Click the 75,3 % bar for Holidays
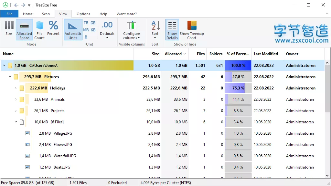The width and height of the screenshot is (331, 186). pos(238,88)
